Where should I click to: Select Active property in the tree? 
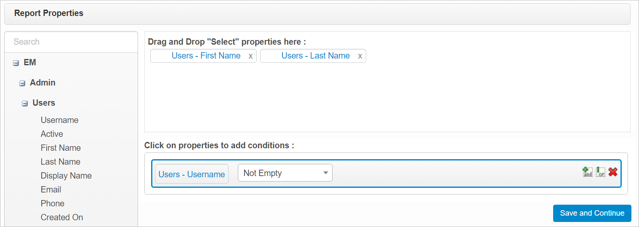[52, 134]
